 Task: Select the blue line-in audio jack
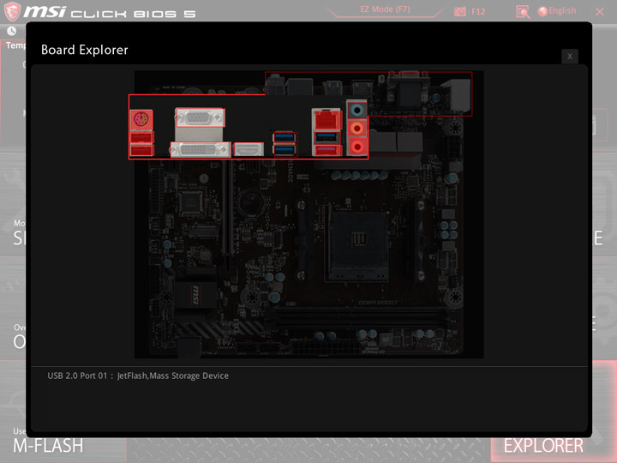coord(356,111)
